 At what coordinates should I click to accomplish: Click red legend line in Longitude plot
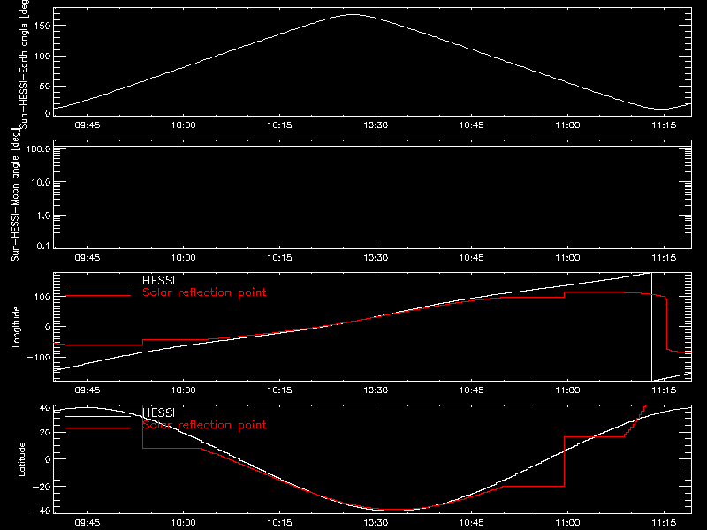point(98,296)
